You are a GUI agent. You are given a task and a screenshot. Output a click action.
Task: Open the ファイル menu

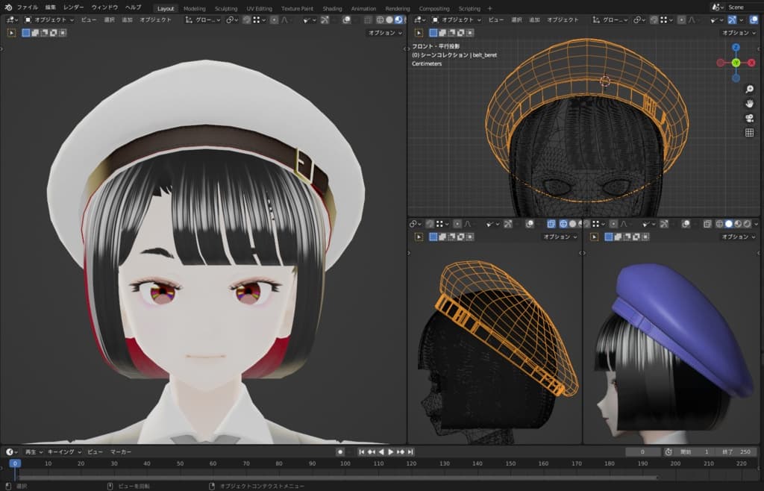tap(27, 7)
